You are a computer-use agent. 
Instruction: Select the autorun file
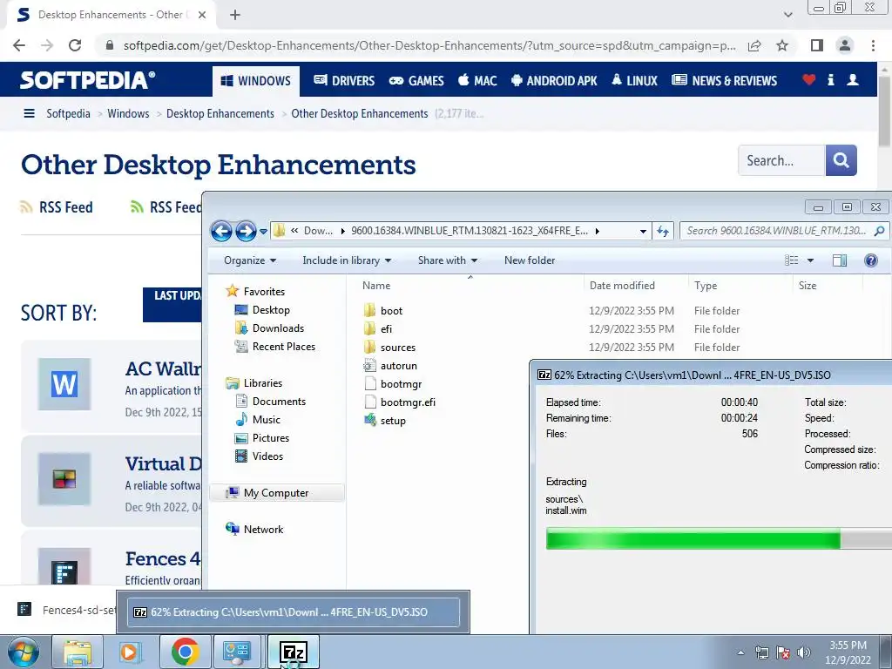tap(390, 366)
